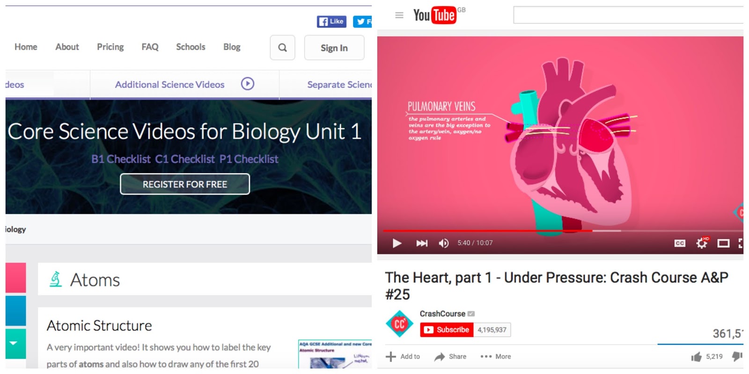Open video settings gear

(702, 243)
